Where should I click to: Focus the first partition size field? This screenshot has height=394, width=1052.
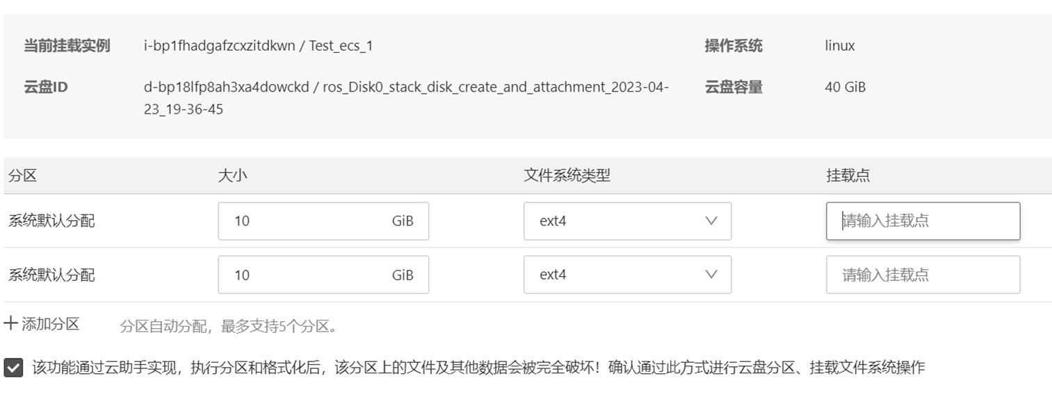pyautogui.click(x=306, y=221)
